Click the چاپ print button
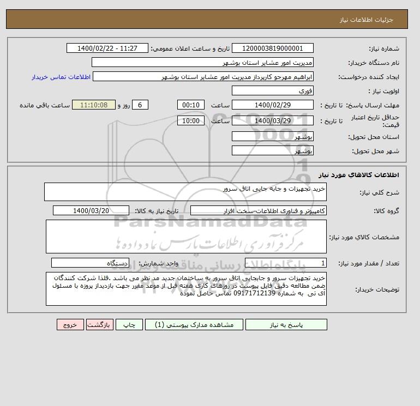Screen dimensions: 420x406 [x=129, y=325]
